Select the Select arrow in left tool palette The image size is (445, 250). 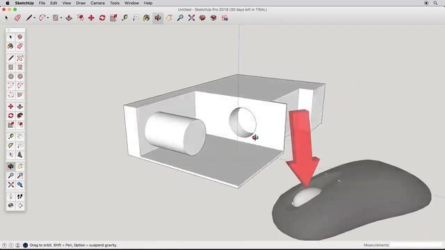pos(11,37)
